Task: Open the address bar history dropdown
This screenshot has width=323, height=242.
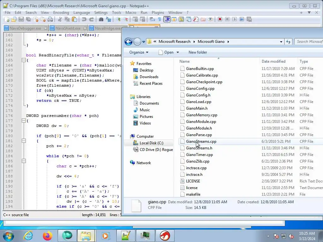Action: 281,42
